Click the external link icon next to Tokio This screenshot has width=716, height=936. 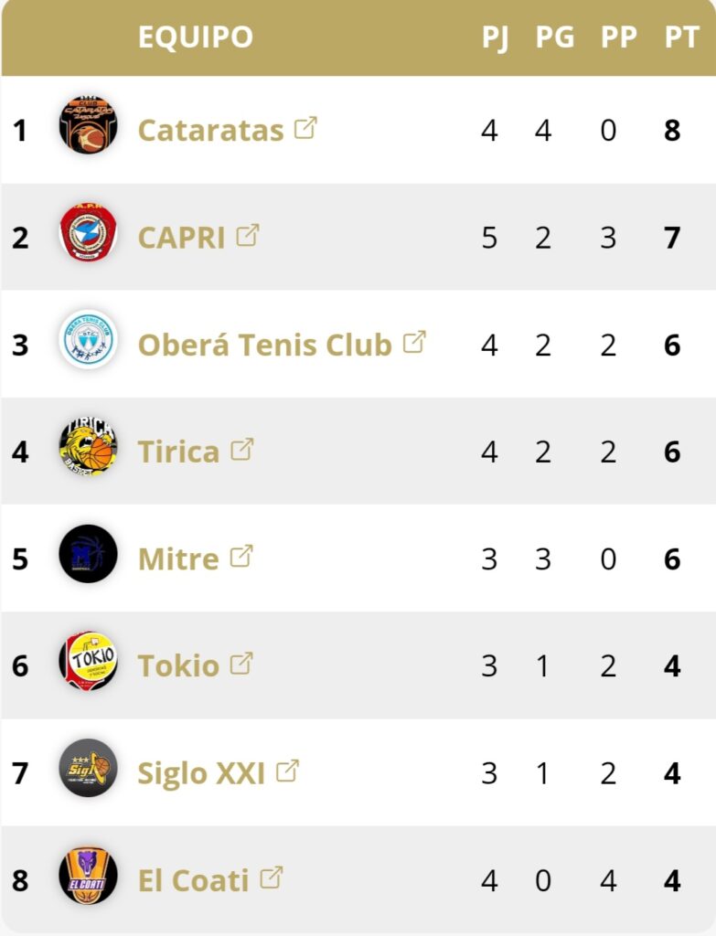click(x=241, y=664)
